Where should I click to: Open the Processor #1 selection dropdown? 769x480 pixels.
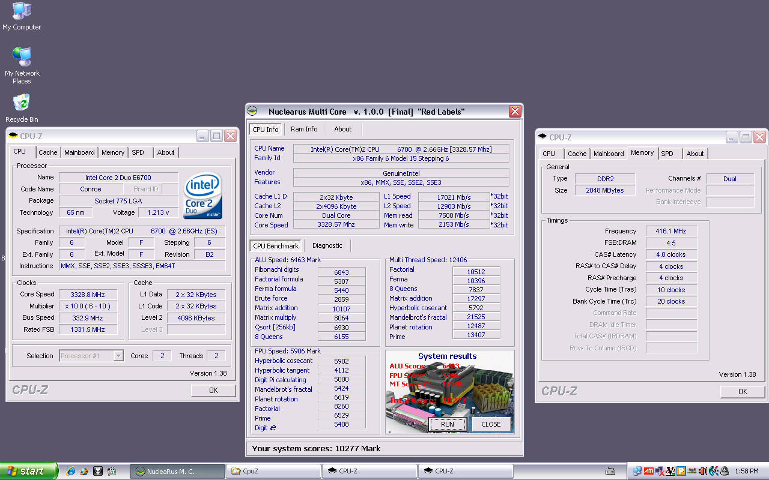coord(91,356)
